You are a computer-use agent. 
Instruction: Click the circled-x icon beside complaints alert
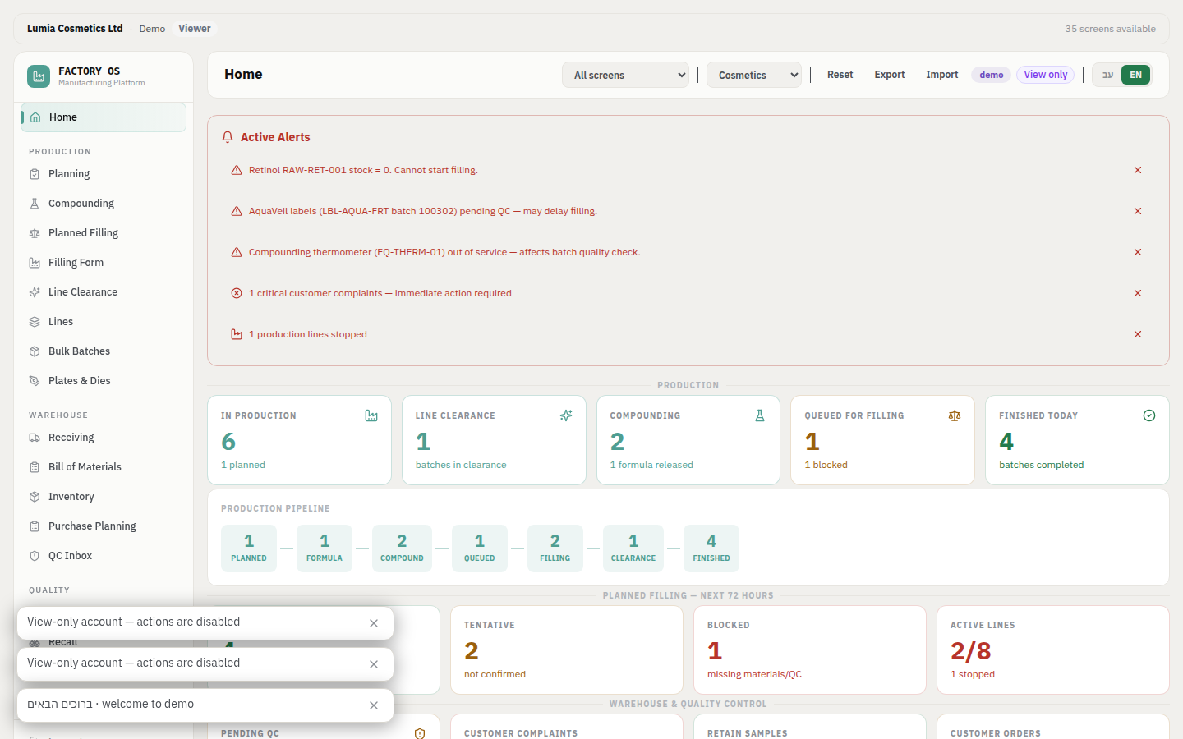point(237,293)
